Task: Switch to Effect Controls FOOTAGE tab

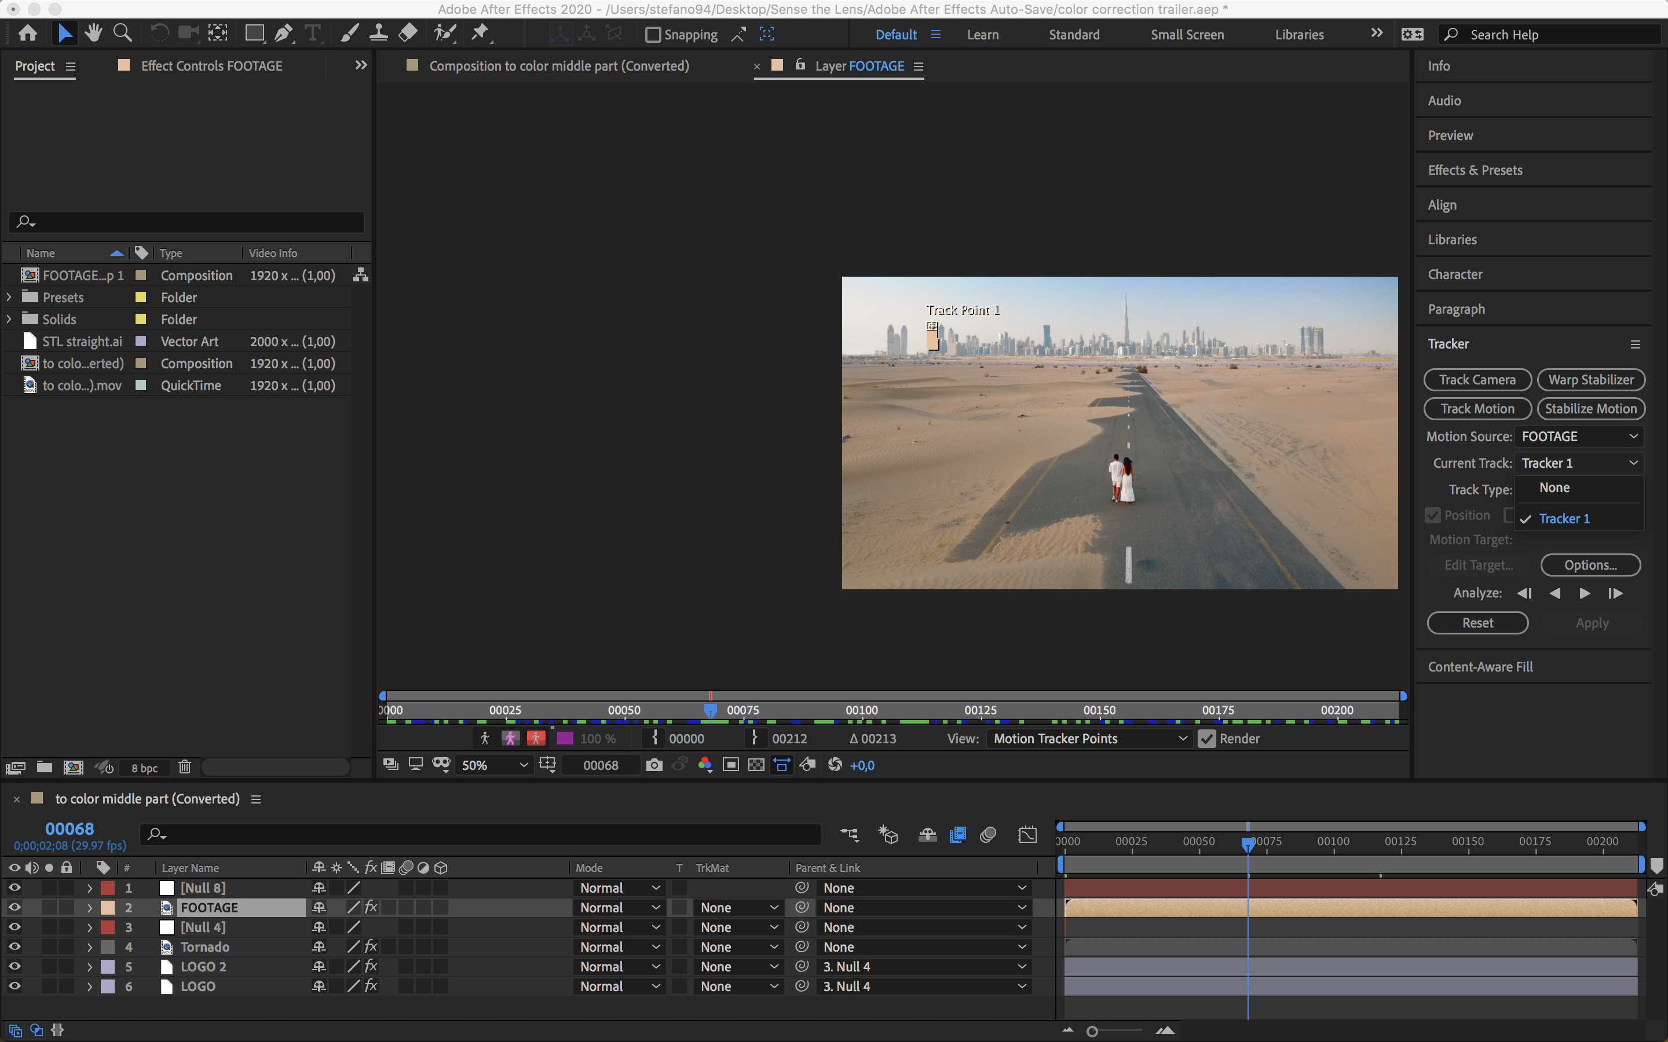Action: pos(211,66)
